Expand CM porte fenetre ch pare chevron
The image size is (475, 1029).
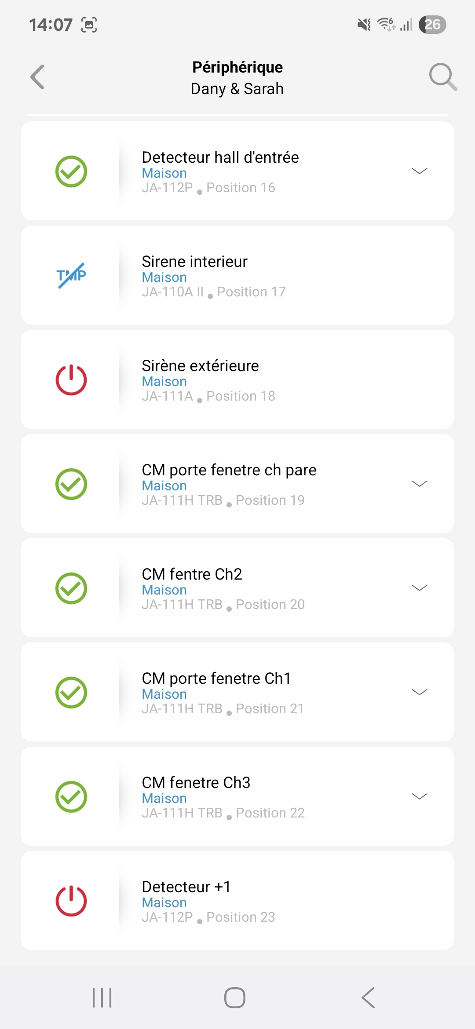coord(419,484)
